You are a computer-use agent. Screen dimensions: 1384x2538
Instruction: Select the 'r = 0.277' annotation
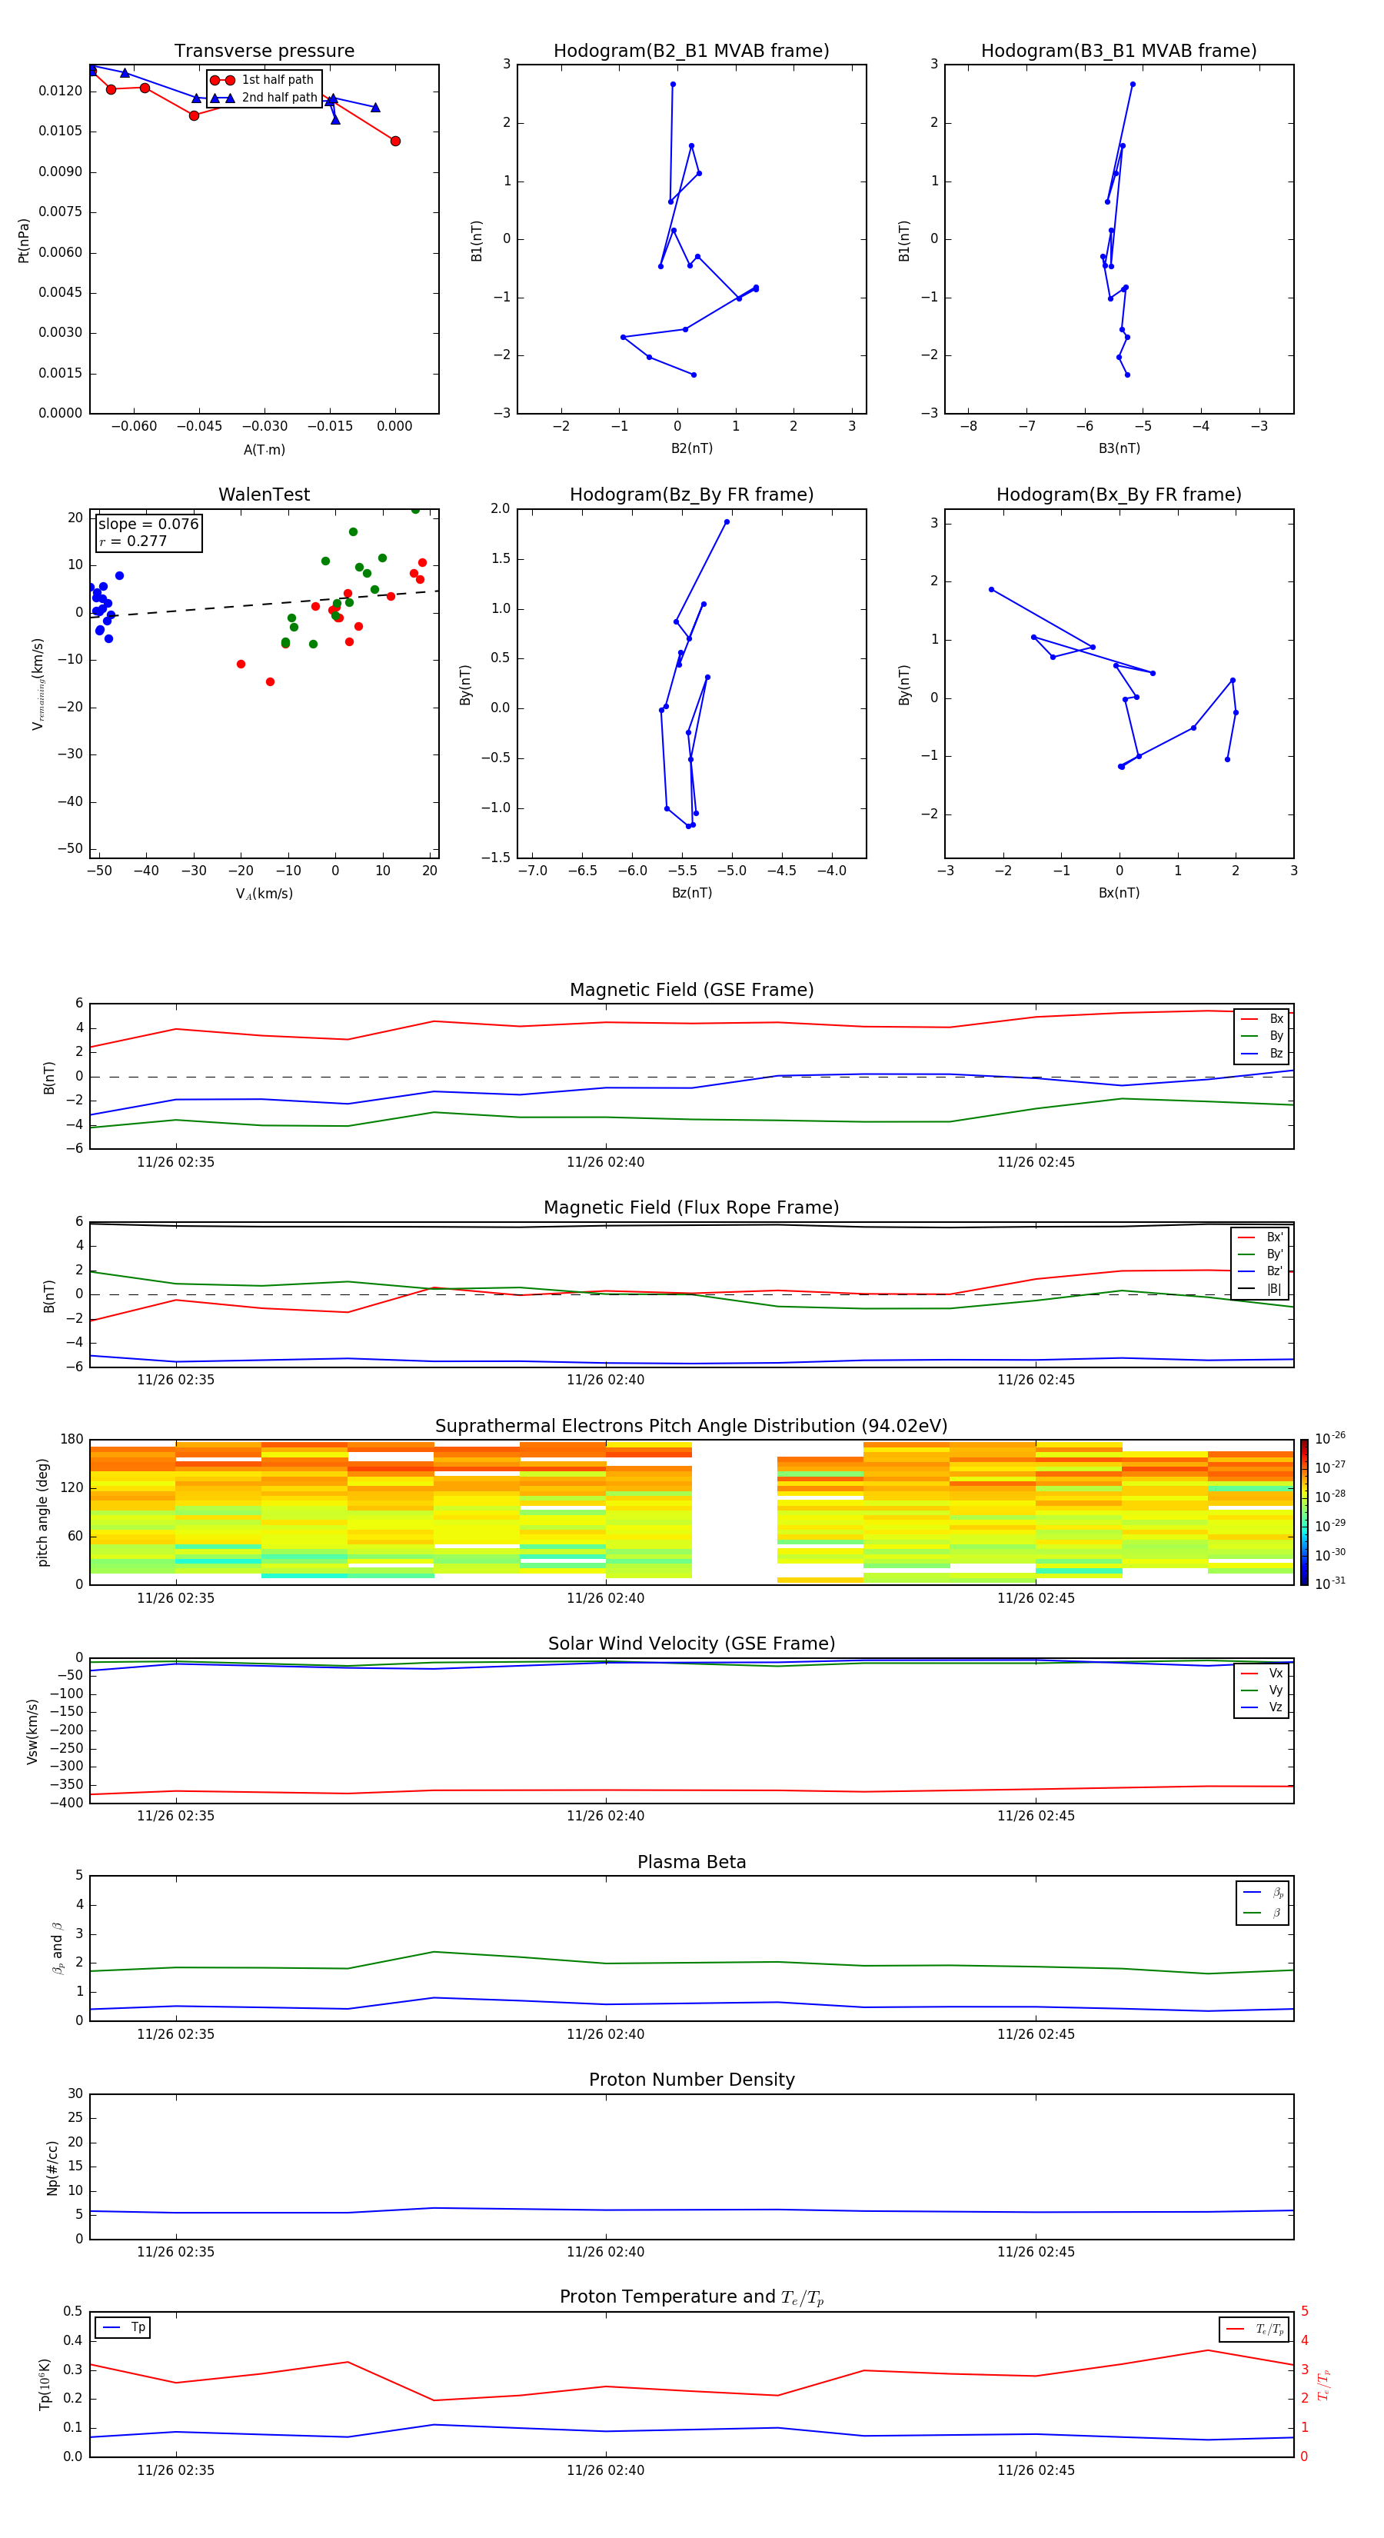tap(133, 541)
